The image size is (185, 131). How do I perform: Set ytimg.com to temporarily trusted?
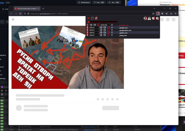[101, 35]
